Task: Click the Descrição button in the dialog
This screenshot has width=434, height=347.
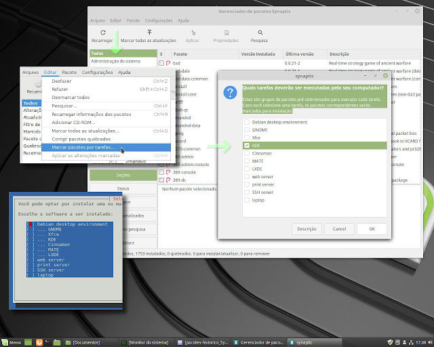Action: click(x=307, y=229)
